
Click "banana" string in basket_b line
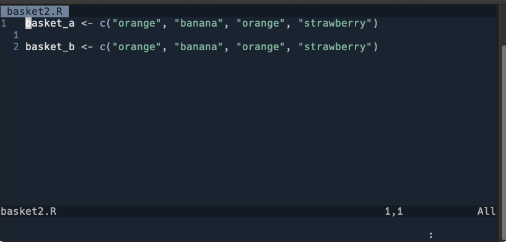pos(199,47)
